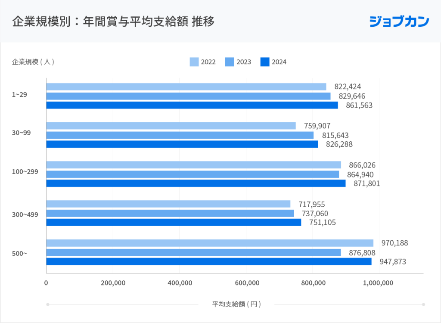Select the 500~ axis category label
The width and height of the screenshot is (441, 323).
19,254
